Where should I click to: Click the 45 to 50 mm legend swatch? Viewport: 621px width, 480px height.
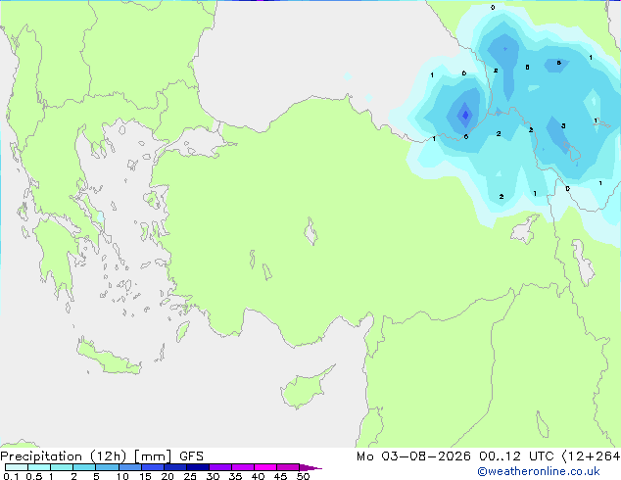click(x=288, y=467)
